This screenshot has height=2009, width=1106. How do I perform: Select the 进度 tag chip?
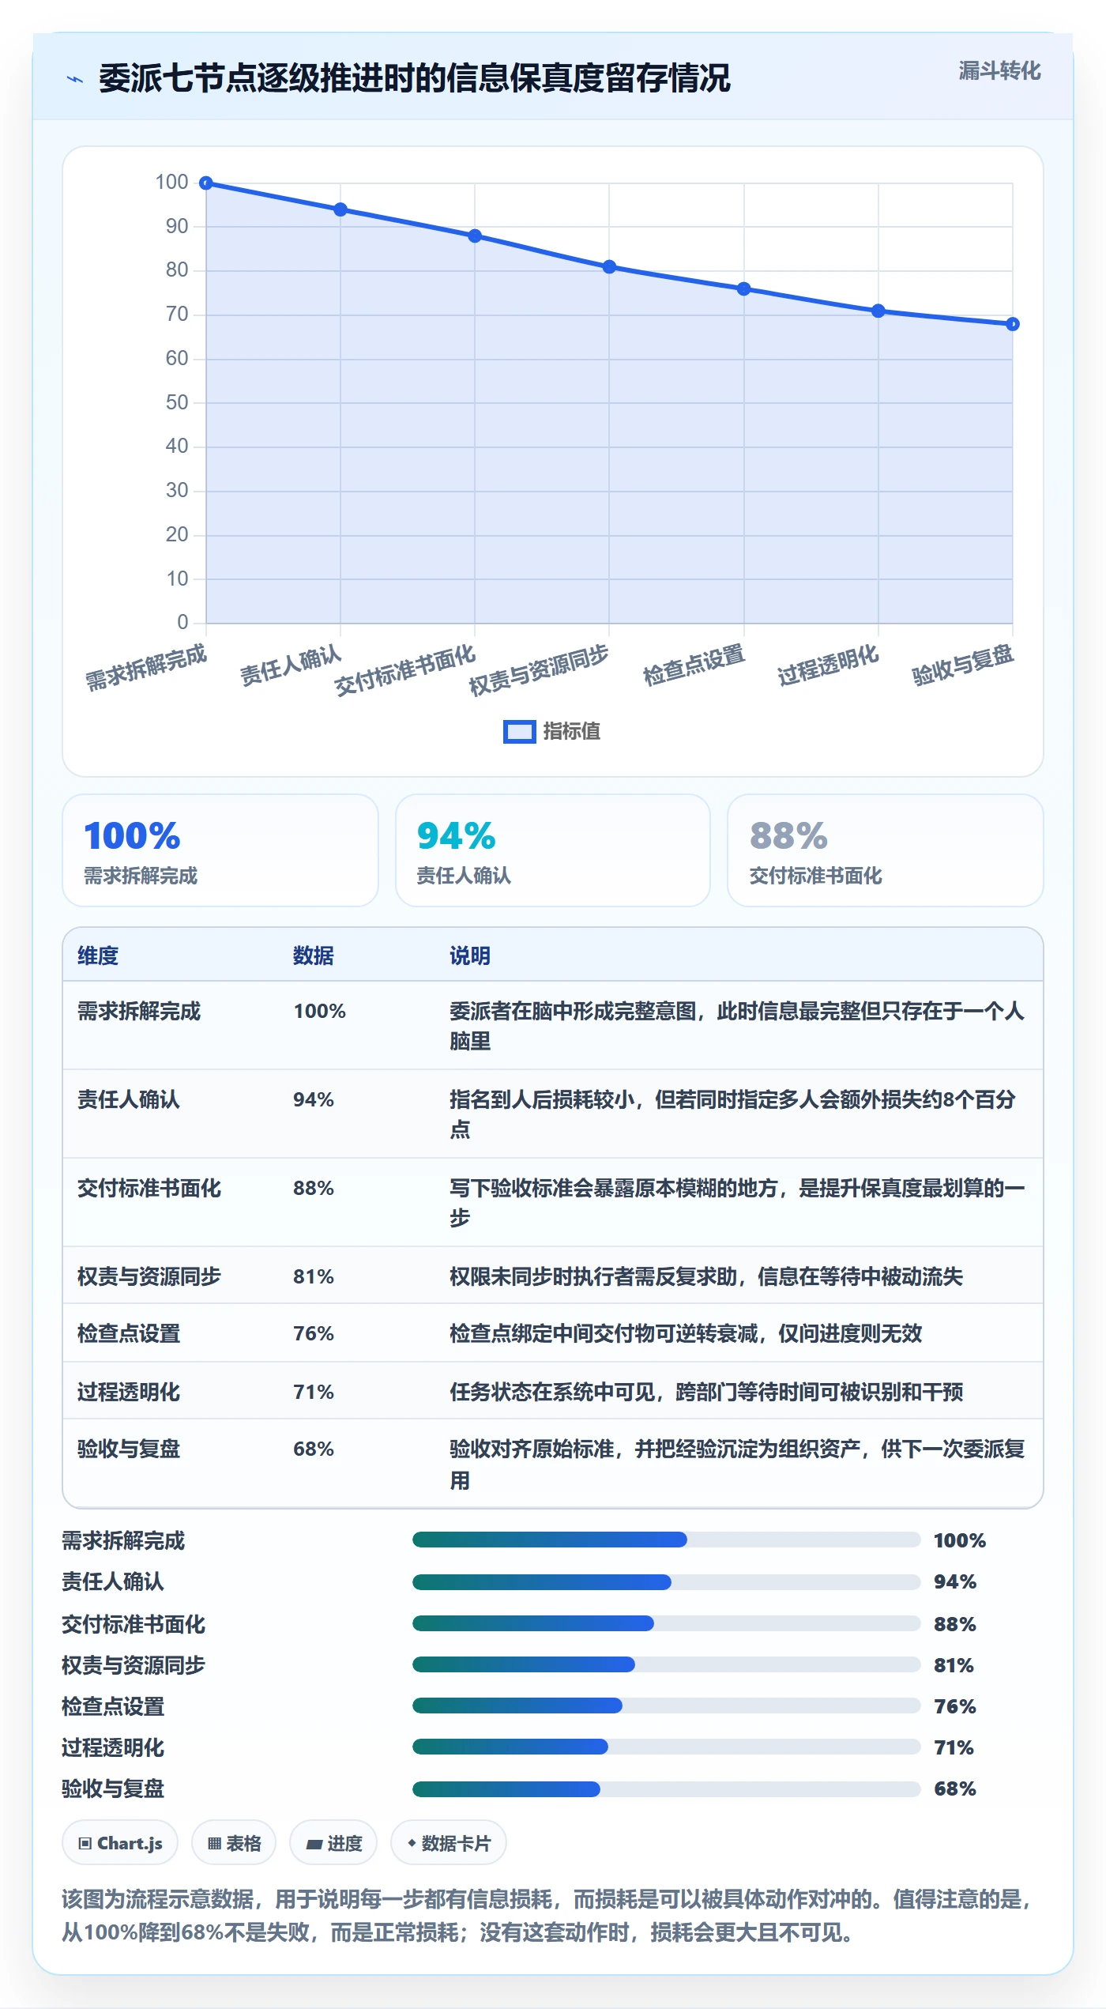[x=333, y=1843]
